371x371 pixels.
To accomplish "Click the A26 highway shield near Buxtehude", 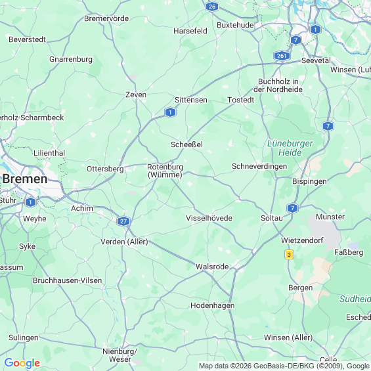I will [212, 7].
